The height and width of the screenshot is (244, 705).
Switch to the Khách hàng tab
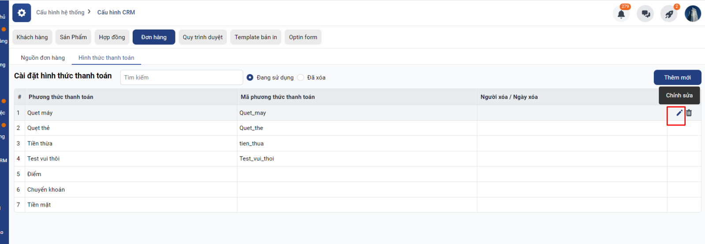tap(32, 37)
